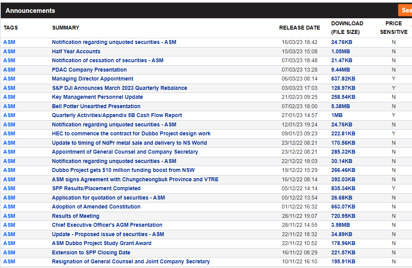The image size is (412, 268).
Task: Download the 285.32KB file
Action: click(x=343, y=152)
